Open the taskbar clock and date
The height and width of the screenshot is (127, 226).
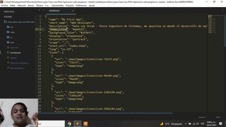pos(211,124)
